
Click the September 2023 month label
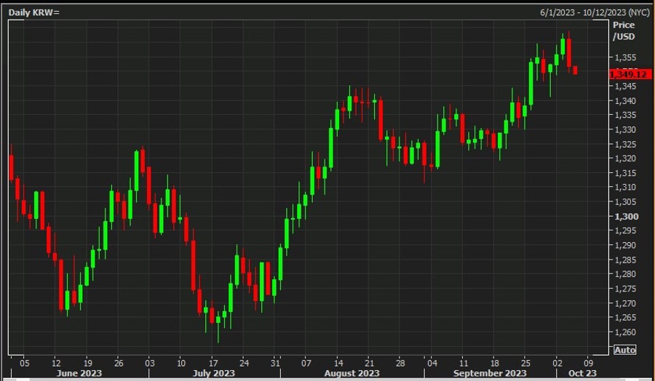pos(490,373)
